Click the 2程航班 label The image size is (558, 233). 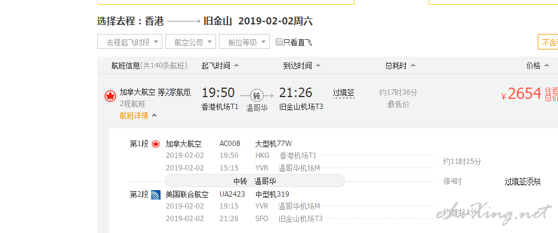132,104
